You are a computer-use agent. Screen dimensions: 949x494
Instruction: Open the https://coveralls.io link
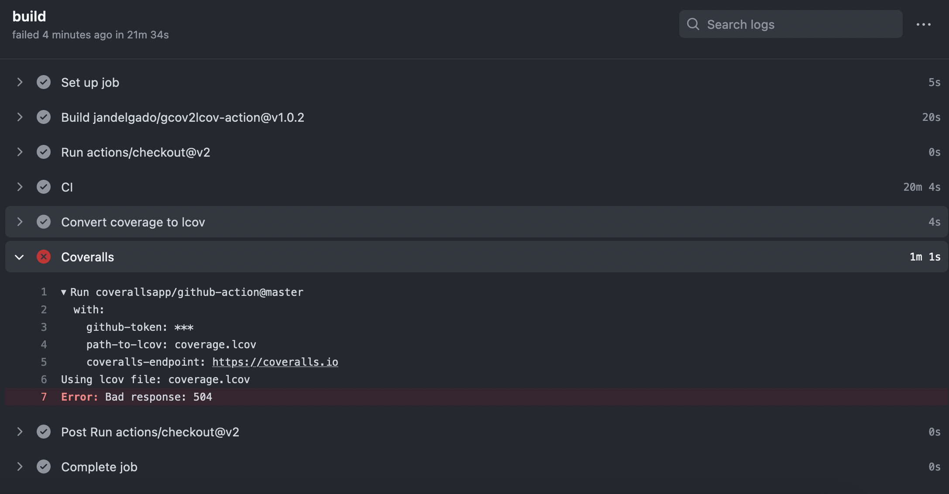point(275,362)
